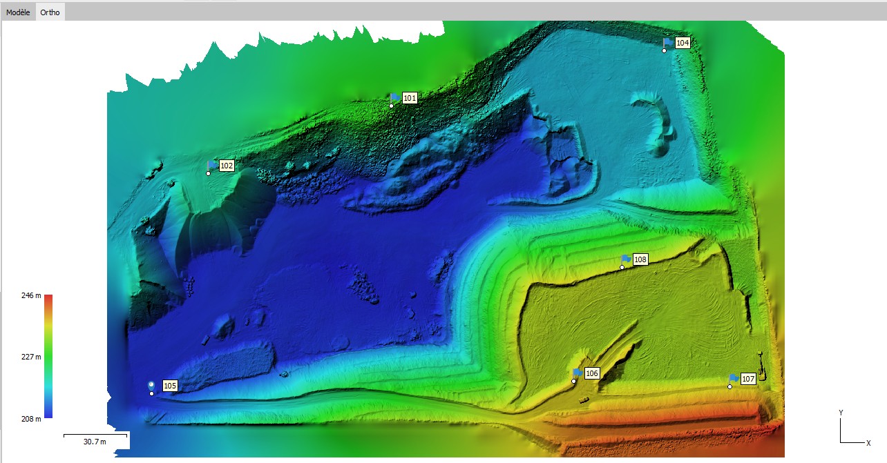Viewport: 887px width, 463px height.
Task: Select the flag icon for marker 108
Action: [x=624, y=259]
